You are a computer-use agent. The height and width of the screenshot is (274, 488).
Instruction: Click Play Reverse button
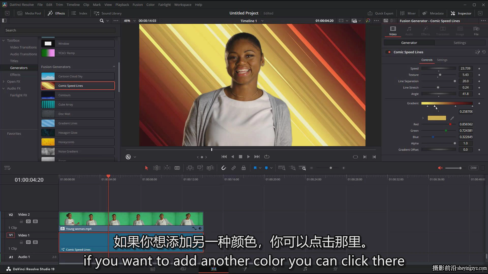point(233,157)
